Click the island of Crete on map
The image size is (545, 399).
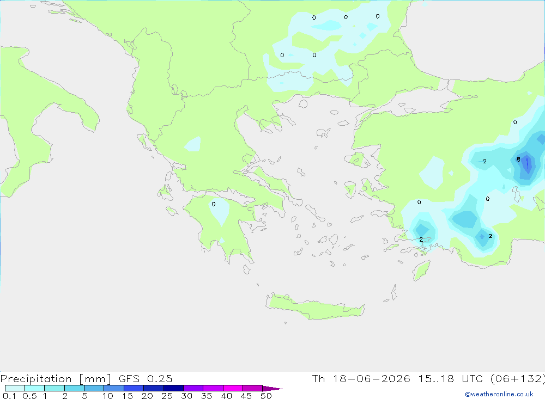click(314, 308)
